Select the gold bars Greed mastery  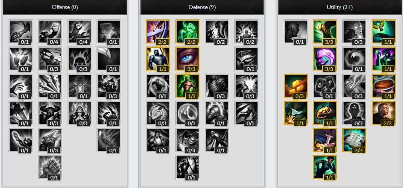coord(296,86)
